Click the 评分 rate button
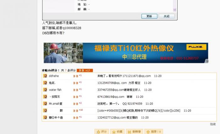The height and width of the screenshot is (134, 220). [102, 131]
